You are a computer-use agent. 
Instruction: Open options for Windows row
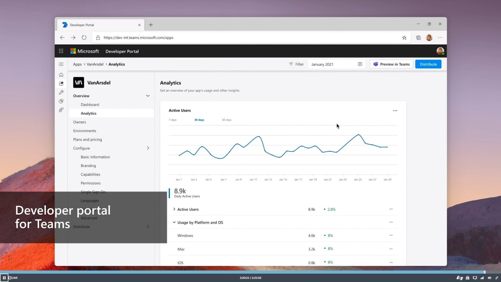(x=391, y=235)
